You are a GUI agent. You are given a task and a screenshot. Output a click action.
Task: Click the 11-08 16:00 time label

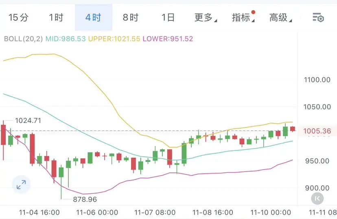[x=213, y=213]
